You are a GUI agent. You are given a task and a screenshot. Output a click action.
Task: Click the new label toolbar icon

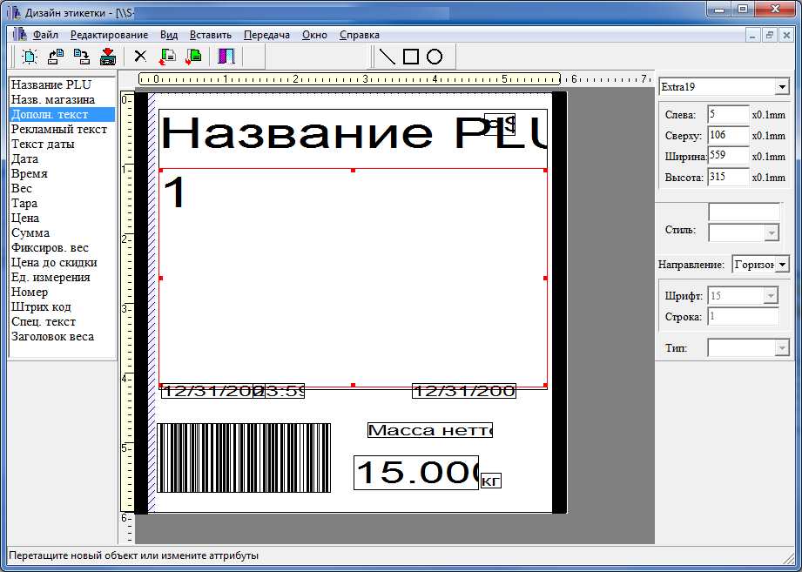tap(30, 57)
